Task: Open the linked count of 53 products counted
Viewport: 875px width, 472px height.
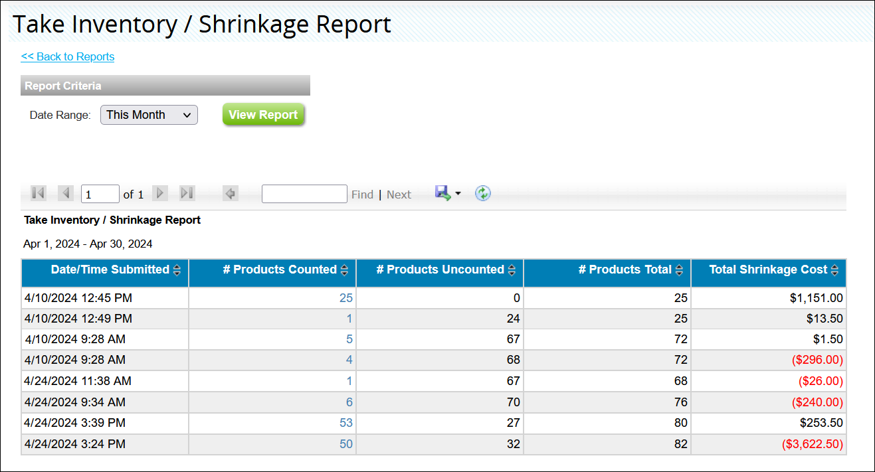Action: [347, 423]
